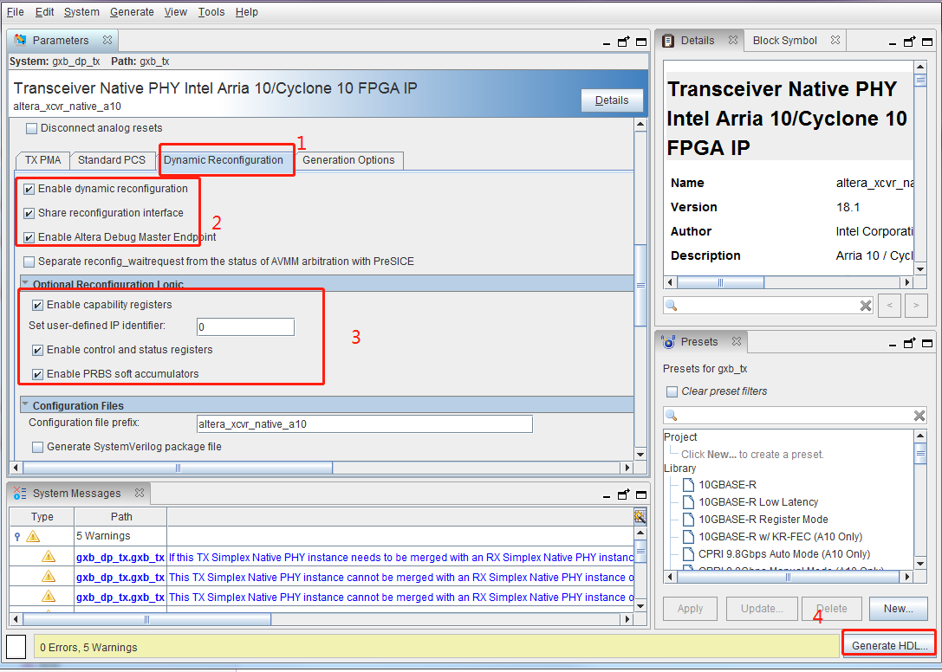This screenshot has width=942, height=672.
Task: Click the Details panel detach icon
Action: click(910, 42)
